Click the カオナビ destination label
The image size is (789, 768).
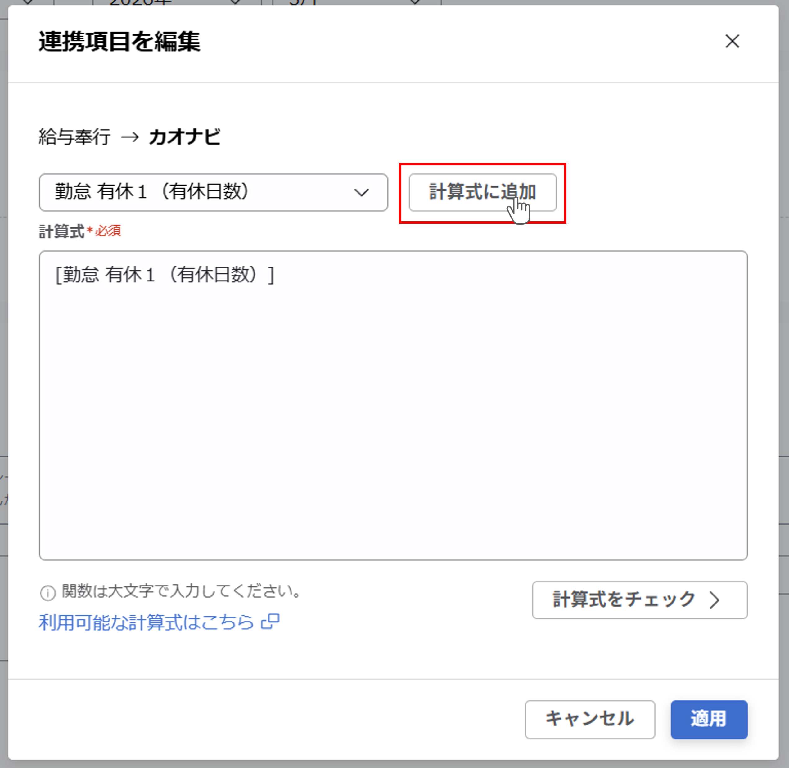[x=185, y=137]
